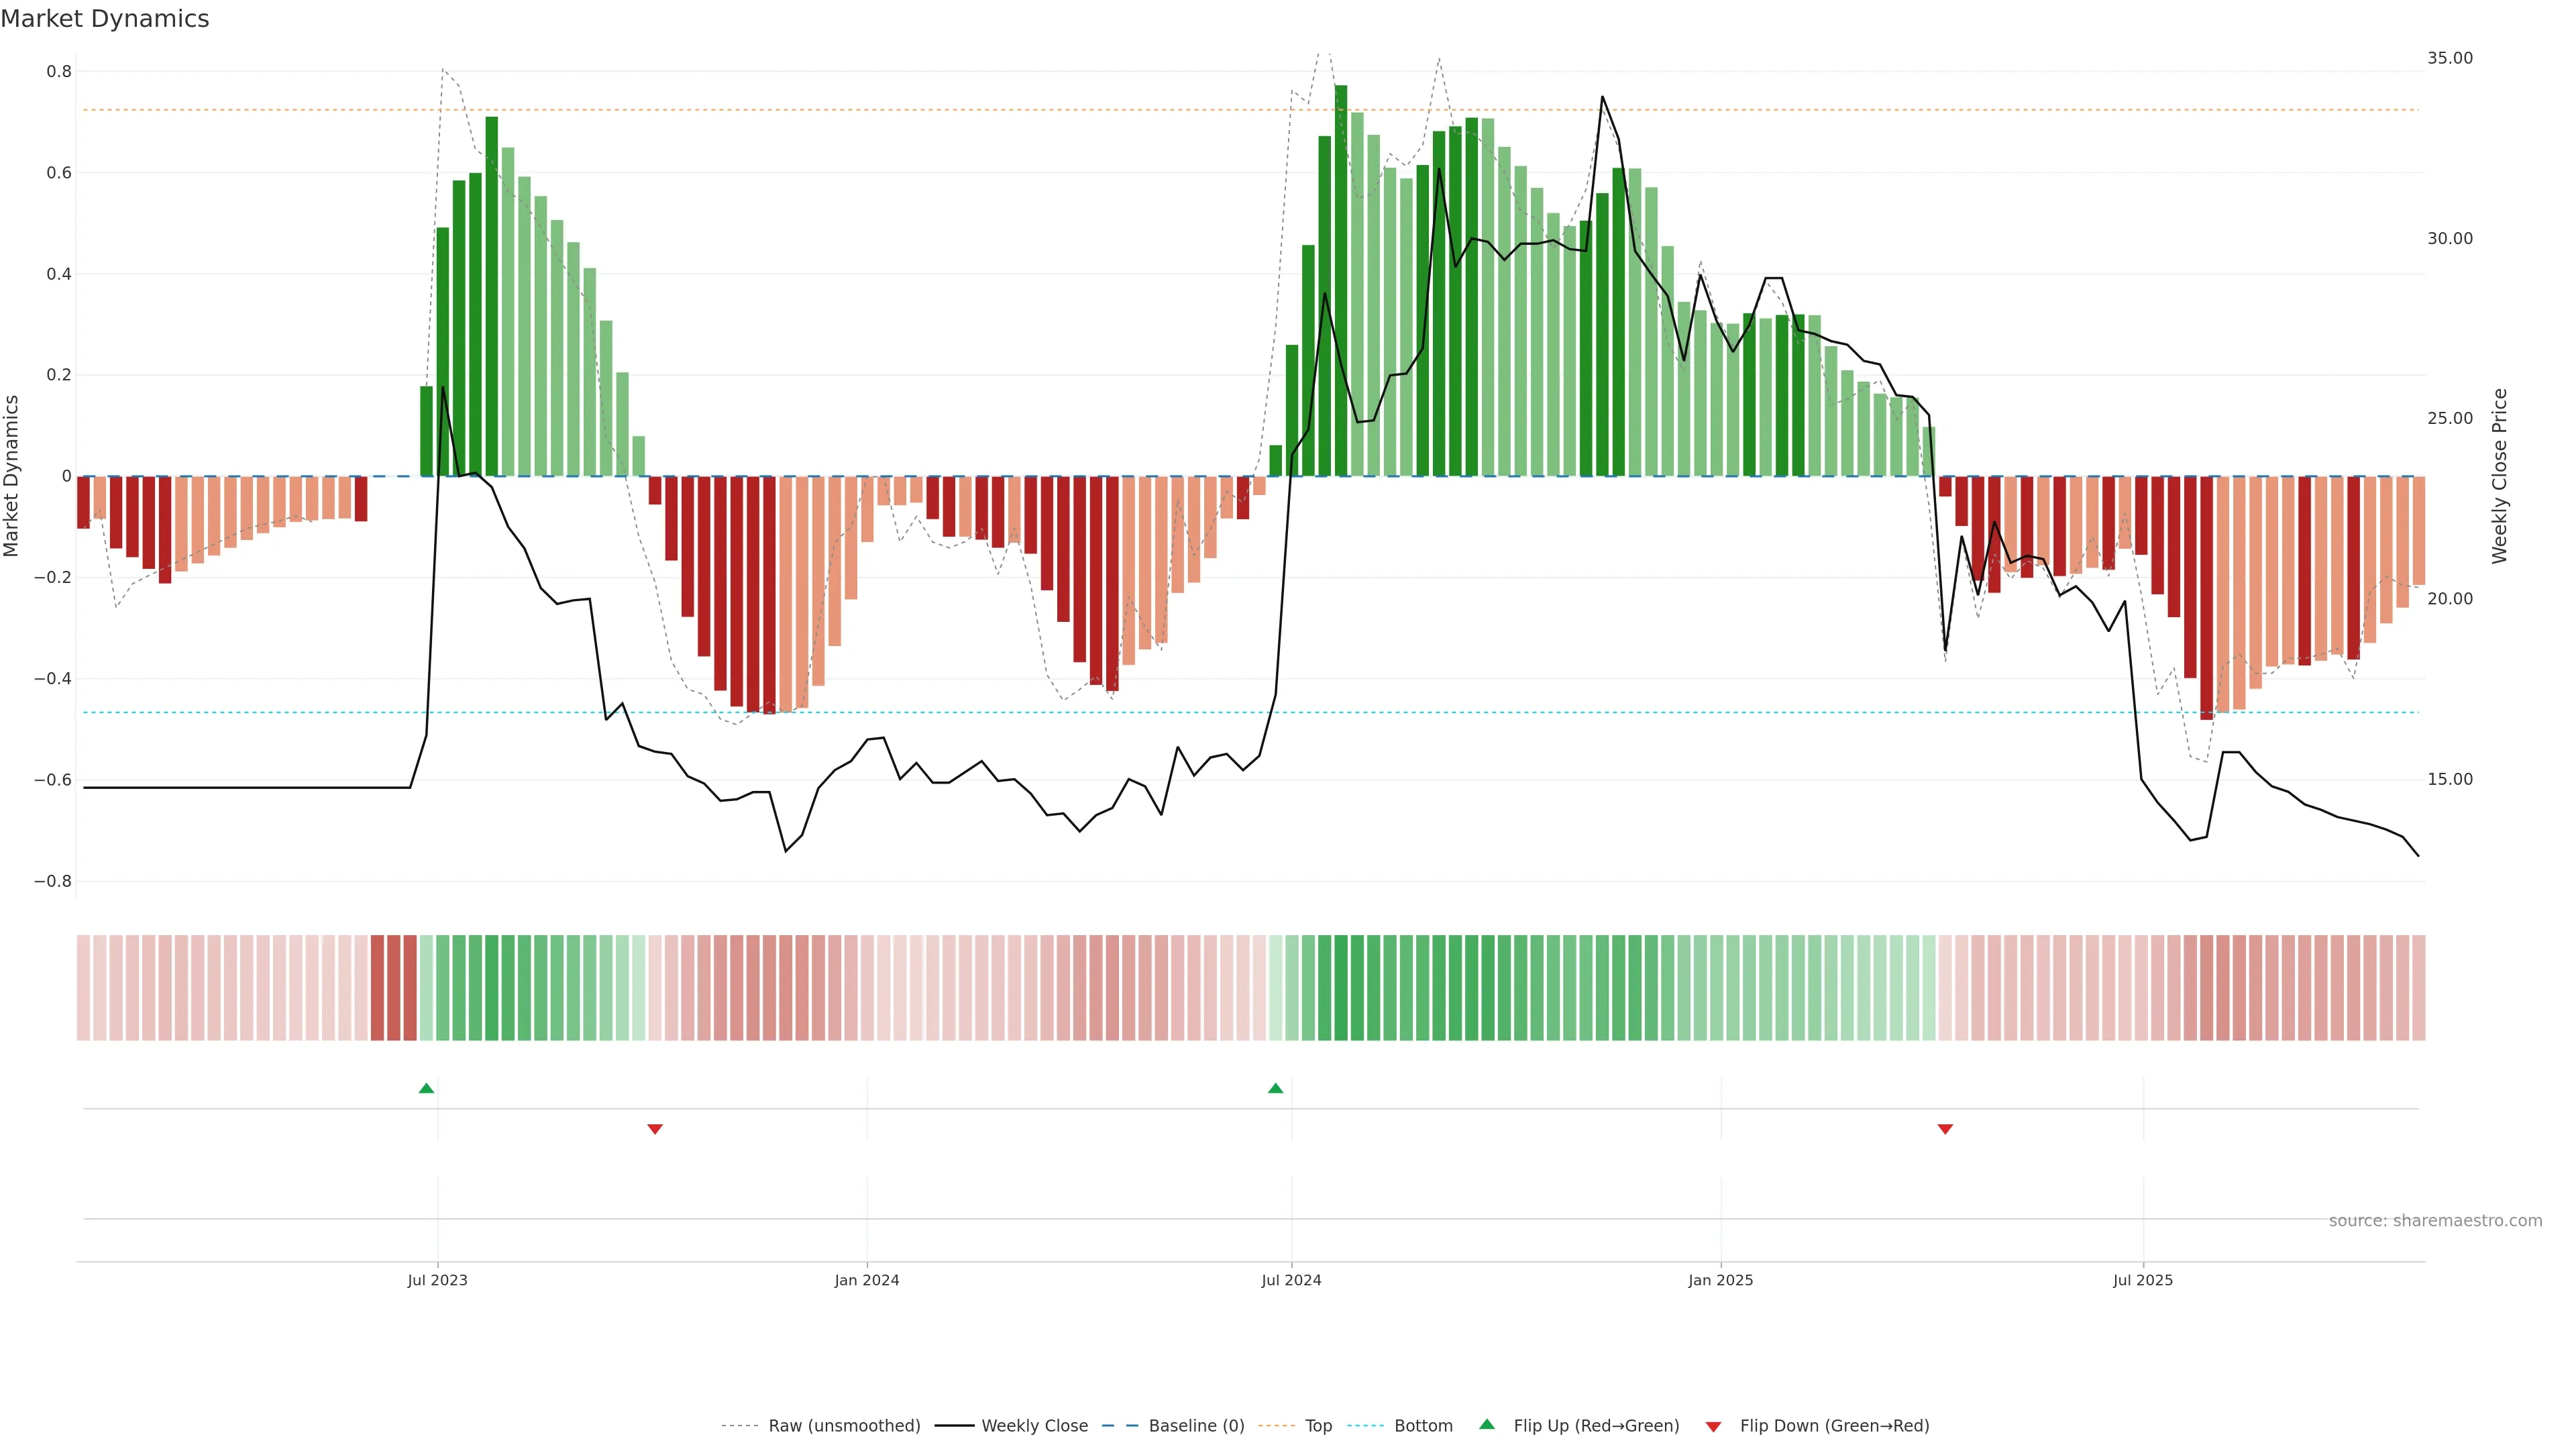Image resolution: width=2576 pixels, height=1449 pixels.
Task: Click the Jan 2025 axis label
Action: [x=1720, y=1280]
